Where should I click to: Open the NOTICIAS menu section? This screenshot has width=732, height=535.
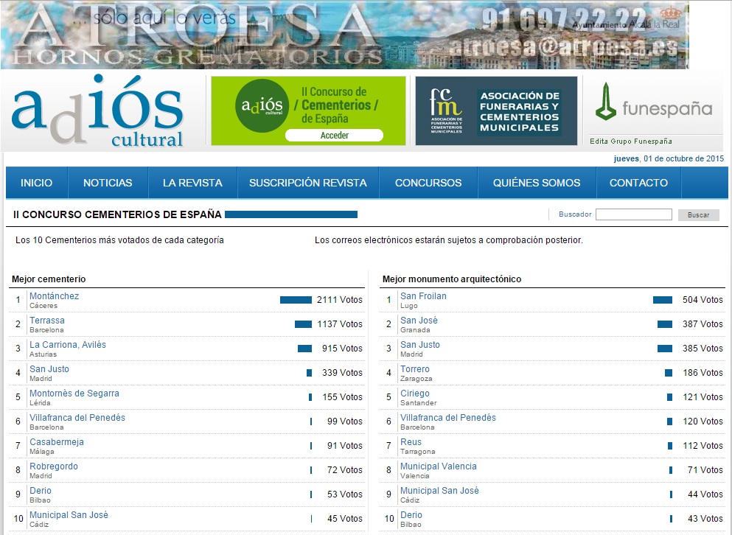tap(108, 183)
